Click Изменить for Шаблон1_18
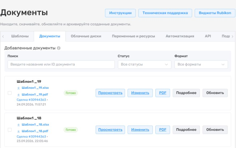Image resolution: width=236 pixels, height=148 pixels. tap(140, 130)
